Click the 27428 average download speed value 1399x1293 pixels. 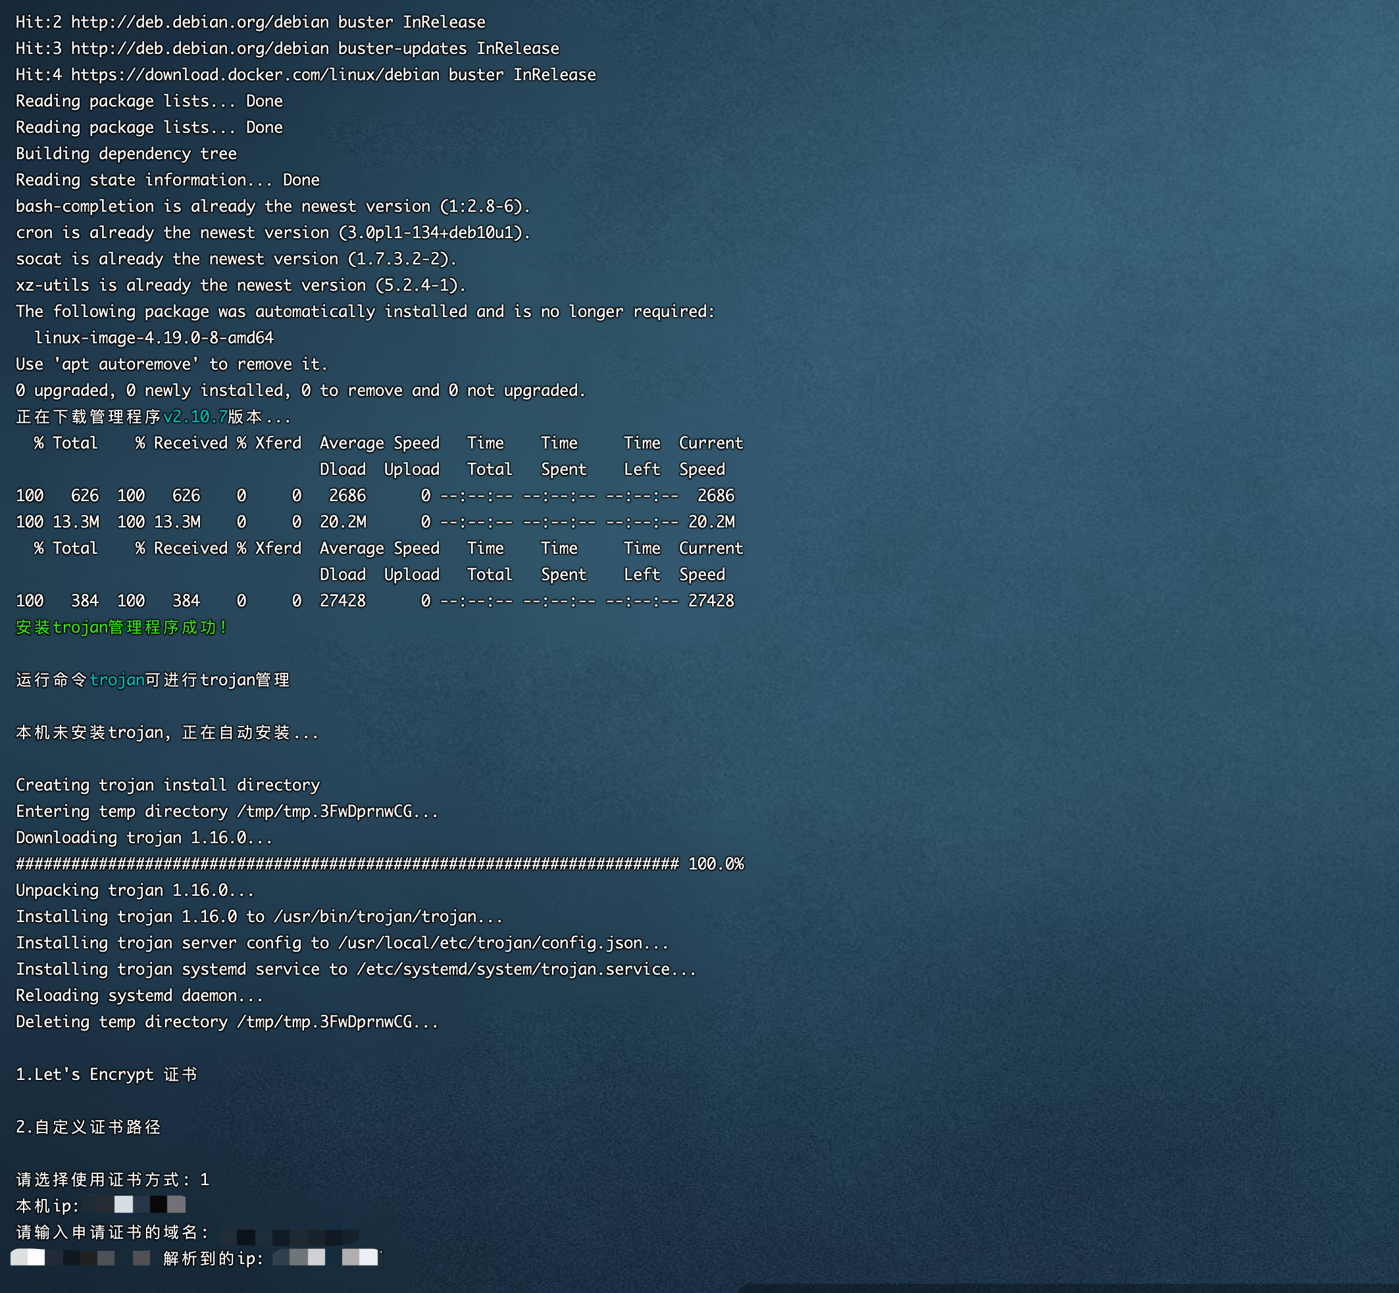(343, 601)
